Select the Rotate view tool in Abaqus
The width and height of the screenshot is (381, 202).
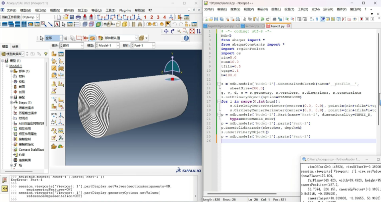[x=173, y=31]
